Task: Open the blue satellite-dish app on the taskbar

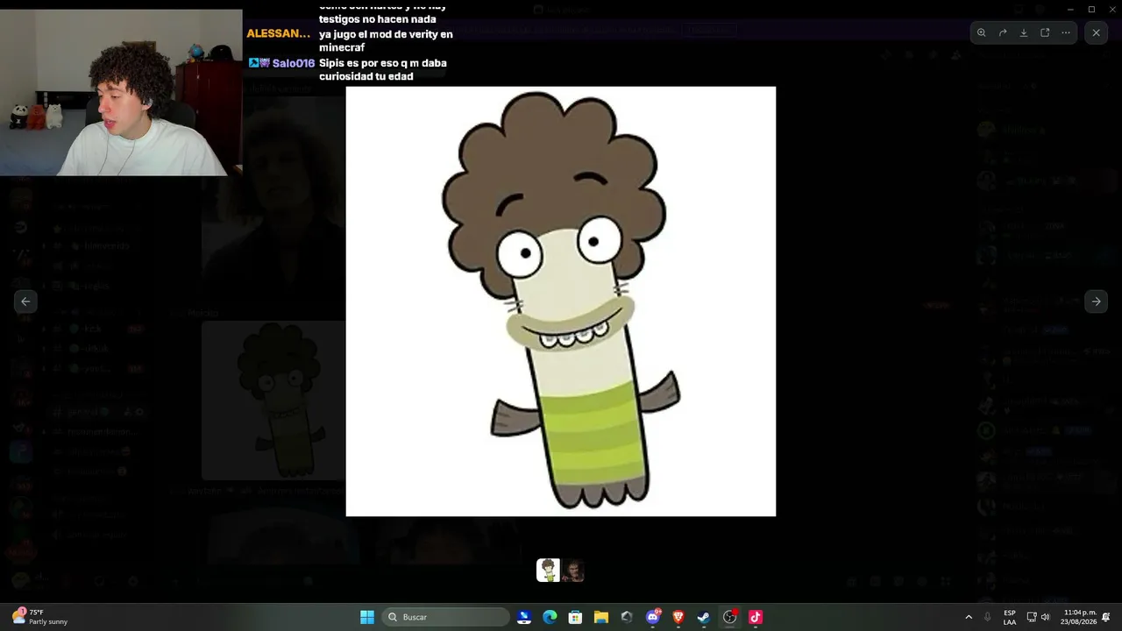Action: (524, 617)
